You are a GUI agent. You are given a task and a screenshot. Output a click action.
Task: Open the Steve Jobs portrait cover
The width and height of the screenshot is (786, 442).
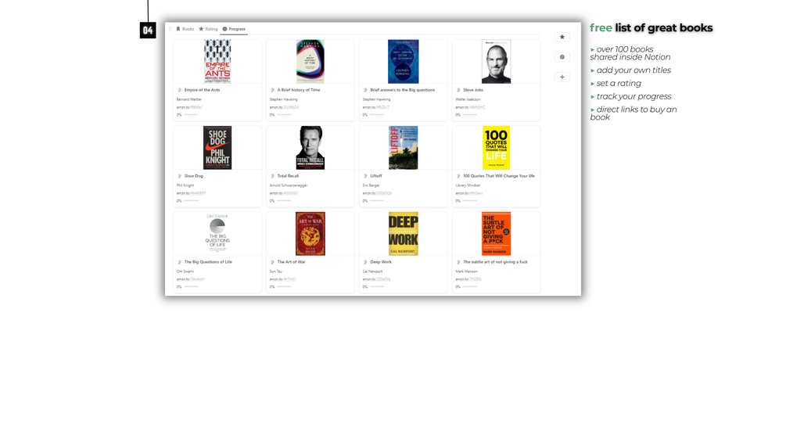point(497,62)
